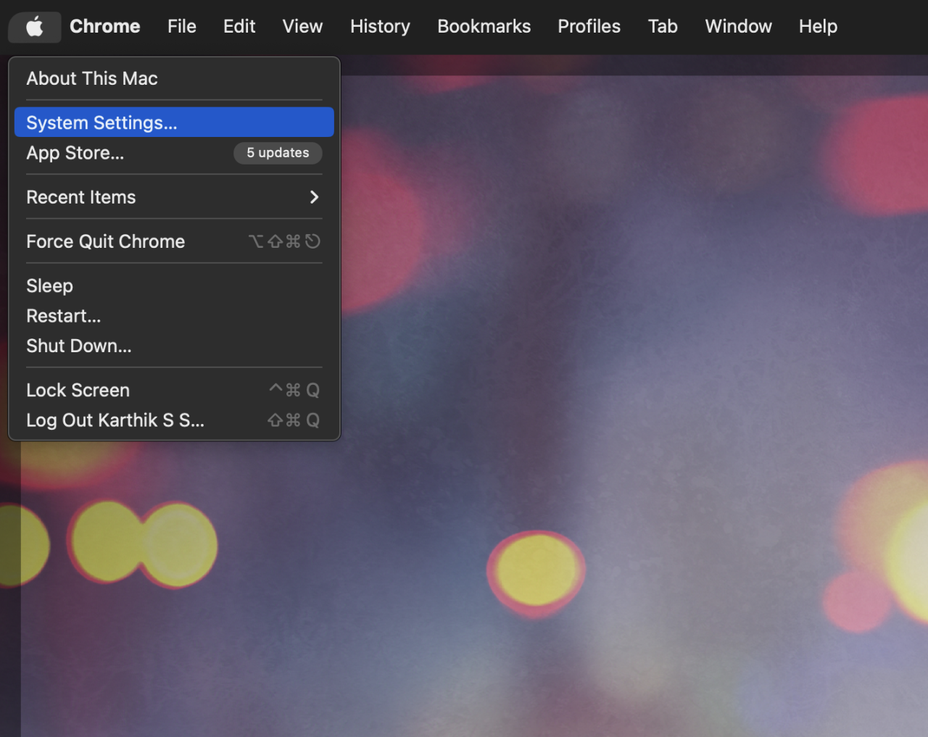
Task: Open the File menu
Action: [181, 26]
